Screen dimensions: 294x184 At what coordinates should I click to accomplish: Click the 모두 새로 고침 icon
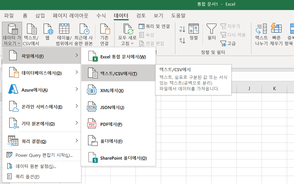(128, 29)
